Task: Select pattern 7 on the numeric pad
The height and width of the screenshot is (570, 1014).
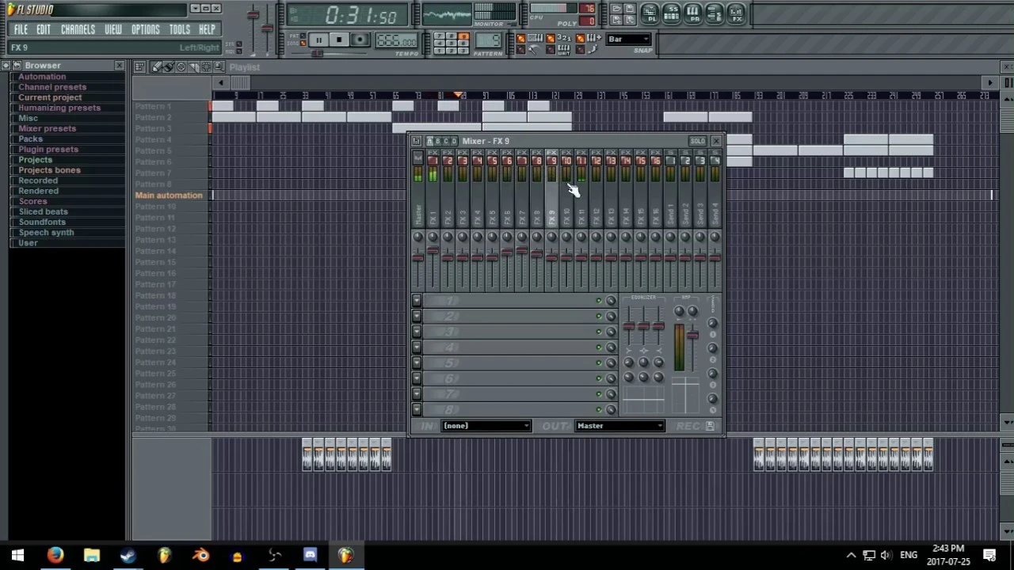Action: point(440,36)
